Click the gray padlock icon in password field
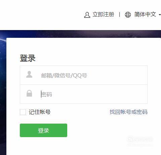The height and width of the screenshot is (155, 161). coord(29,93)
